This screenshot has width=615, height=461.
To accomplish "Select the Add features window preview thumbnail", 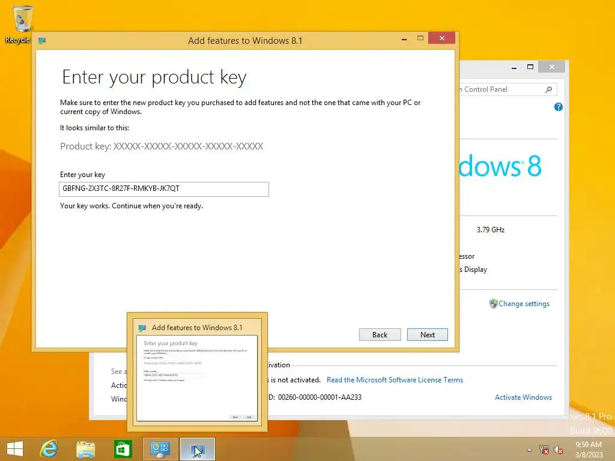I will click(x=197, y=378).
